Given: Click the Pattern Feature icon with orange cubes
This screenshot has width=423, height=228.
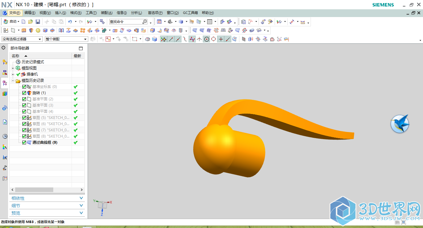Looking at the screenshot, I should coord(83,30).
